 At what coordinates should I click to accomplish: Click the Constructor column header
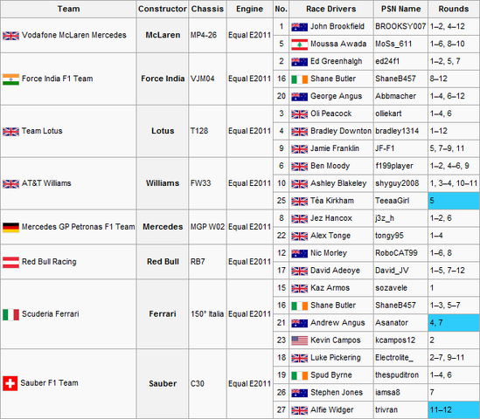click(163, 9)
